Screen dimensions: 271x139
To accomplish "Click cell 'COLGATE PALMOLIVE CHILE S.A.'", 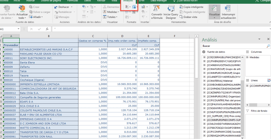I will 49,110.
